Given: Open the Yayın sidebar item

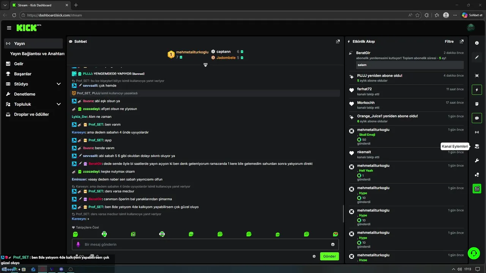Looking at the screenshot, I should [x=33, y=44].
